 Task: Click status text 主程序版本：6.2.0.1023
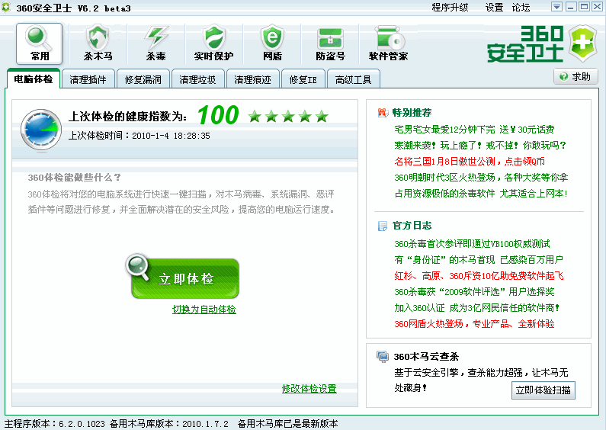[x=54, y=424]
